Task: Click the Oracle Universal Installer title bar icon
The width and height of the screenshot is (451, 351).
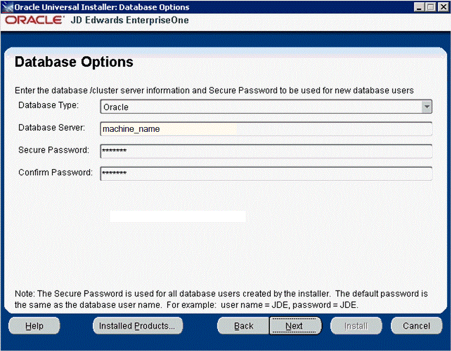Action: point(7,7)
